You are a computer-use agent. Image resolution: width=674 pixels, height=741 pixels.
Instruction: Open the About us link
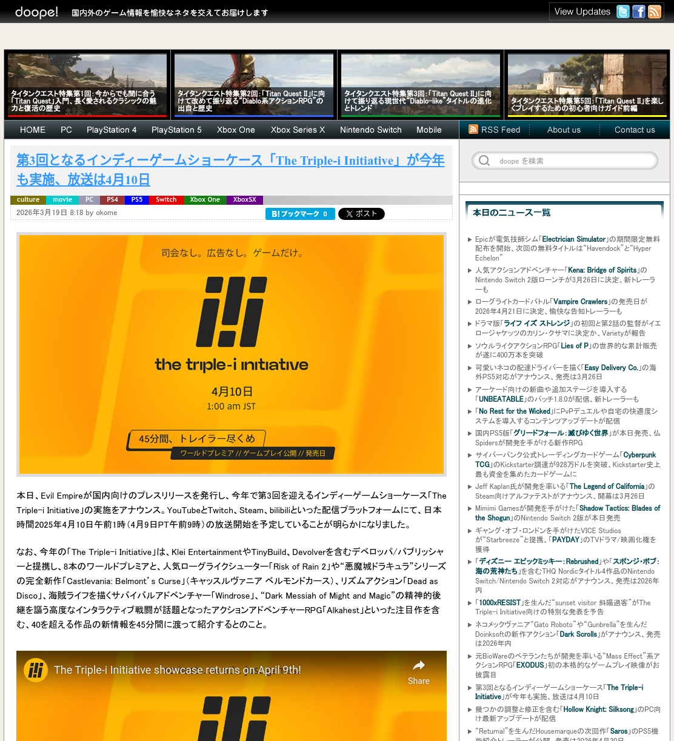click(564, 130)
